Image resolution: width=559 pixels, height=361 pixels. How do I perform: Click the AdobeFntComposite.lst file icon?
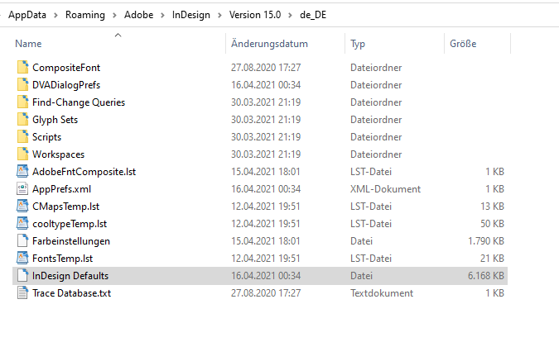point(22,172)
